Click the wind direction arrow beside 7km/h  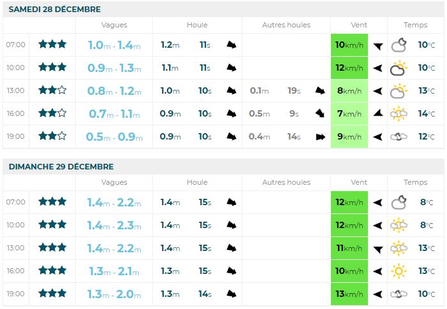click(x=377, y=113)
